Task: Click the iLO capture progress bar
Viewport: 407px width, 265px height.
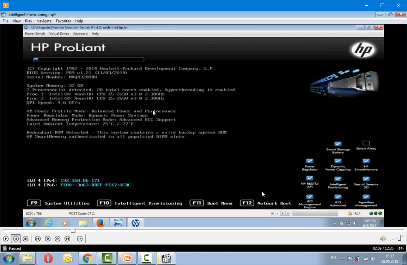Action: pos(315,214)
